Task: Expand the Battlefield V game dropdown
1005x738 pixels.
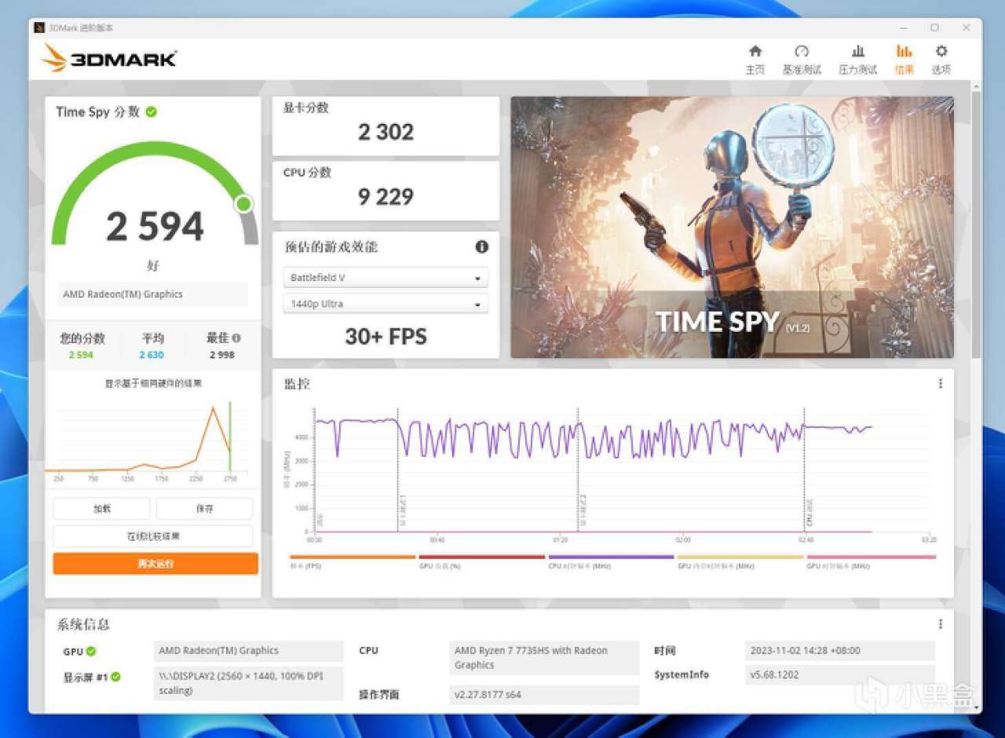Action: point(386,278)
